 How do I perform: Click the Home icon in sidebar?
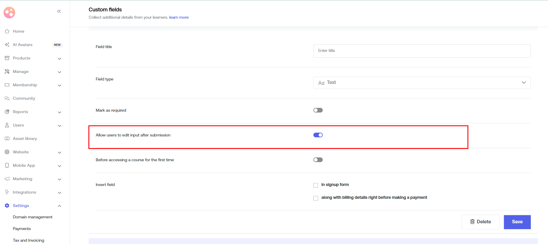tap(7, 31)
